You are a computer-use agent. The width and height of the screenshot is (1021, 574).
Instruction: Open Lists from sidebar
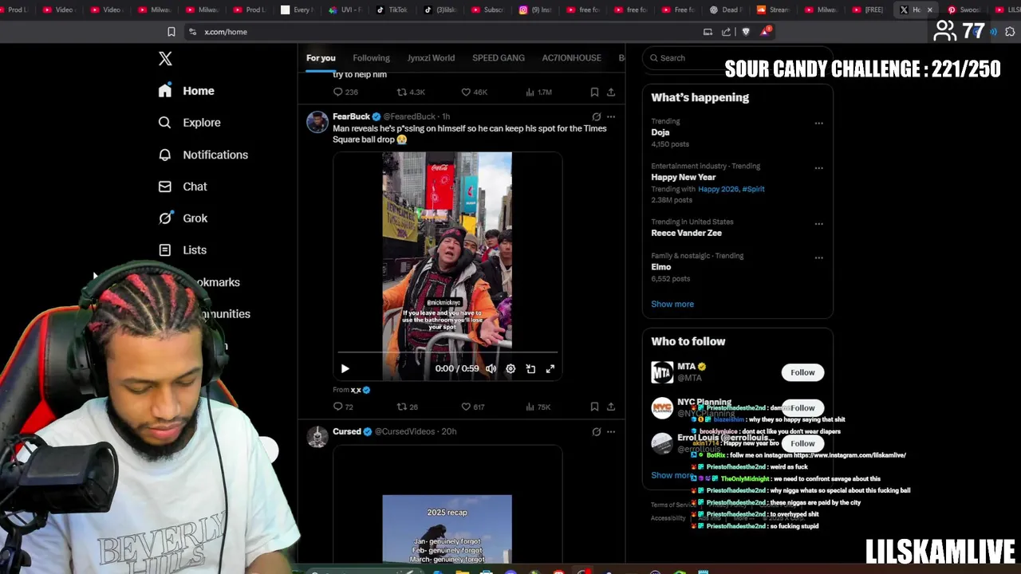(x=183, y=250)
